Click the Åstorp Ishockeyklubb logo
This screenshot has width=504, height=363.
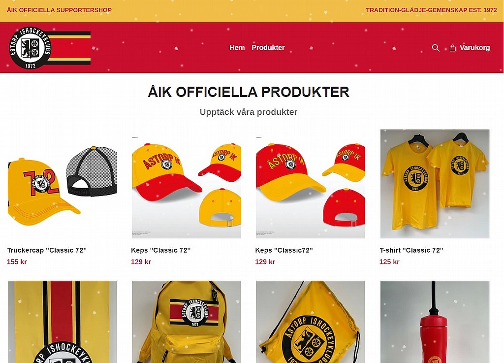(x=50, y=48)
